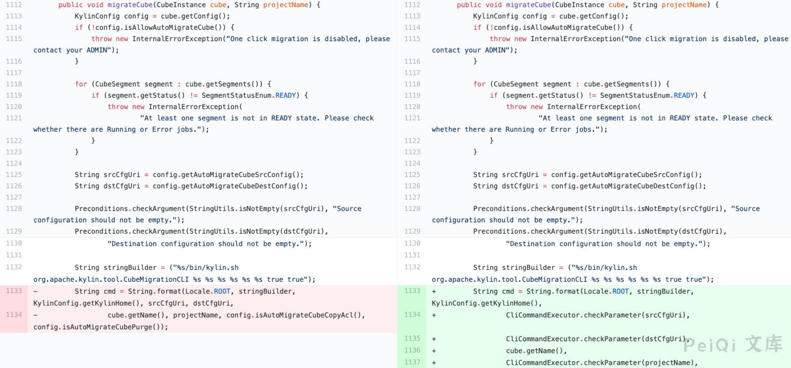
Task: Click line number 1112 in the old-version pane
Action: (x=14, y=5)
